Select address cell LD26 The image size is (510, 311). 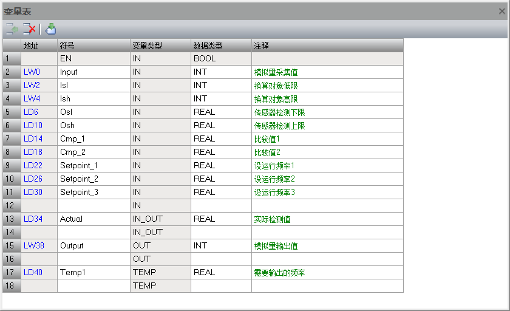pos(39,179)
